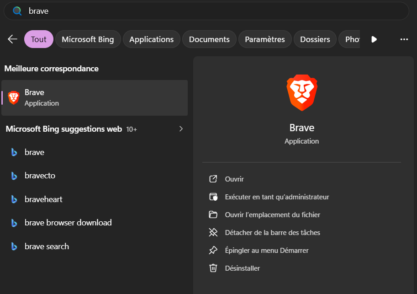
Task: Expand Microsoft Bing suggestions web chevron
Action: pos(181,129)
